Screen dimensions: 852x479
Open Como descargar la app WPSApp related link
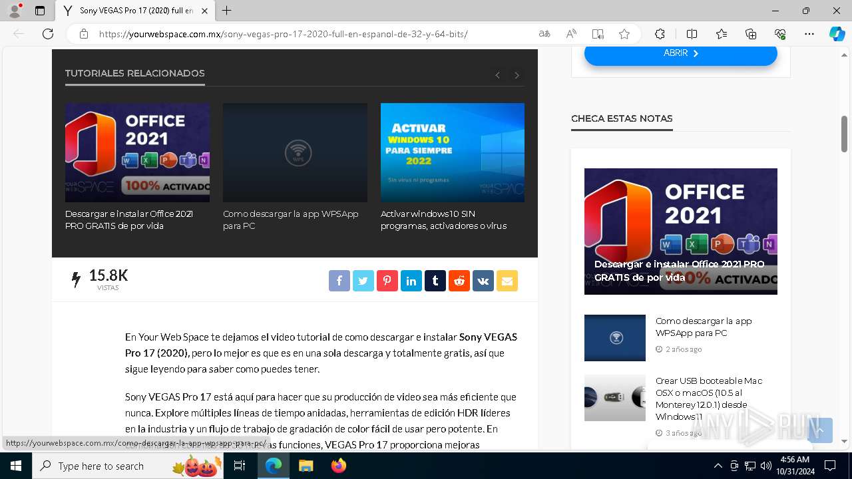[291, 220]
